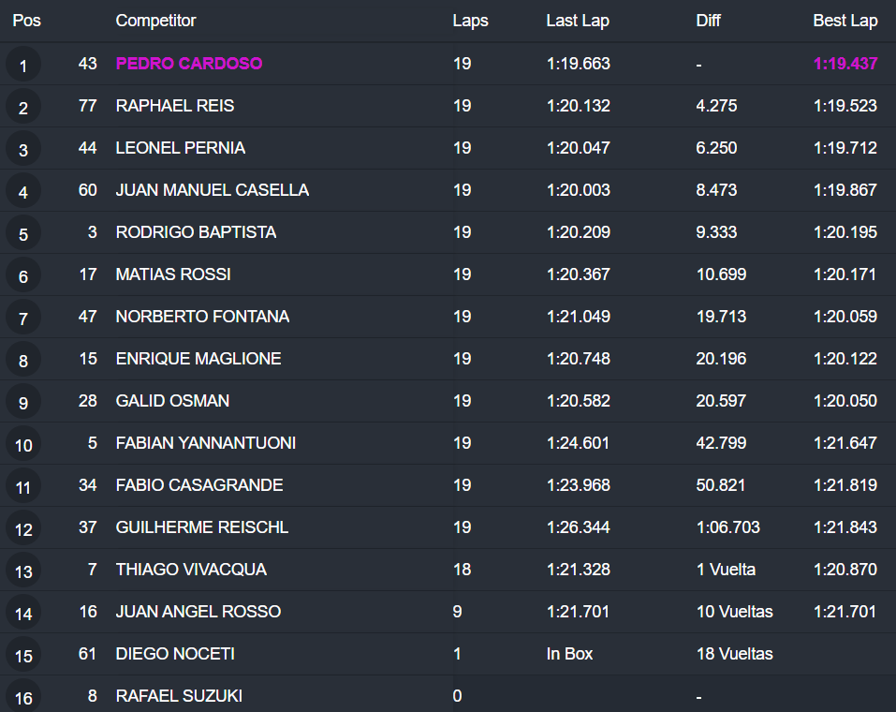The image size is (896, 712).
Task: Select competitor PEDRO CARDOSO
Action: 189,64
